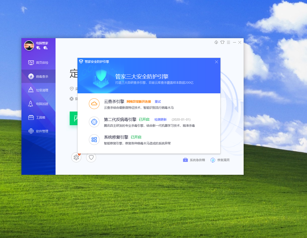Click the round shield icon at bottom
The width and height of the screenshot is (307, 238).
91,157
